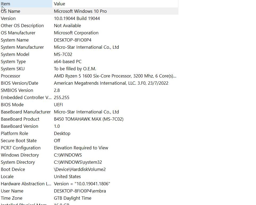Click the MS-7C02 system model value

tap(63, 54)
